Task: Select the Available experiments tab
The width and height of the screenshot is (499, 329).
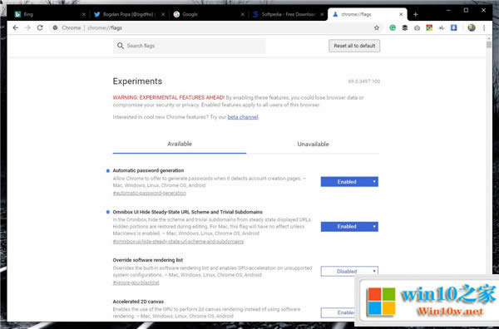Action: coord(180,144)
